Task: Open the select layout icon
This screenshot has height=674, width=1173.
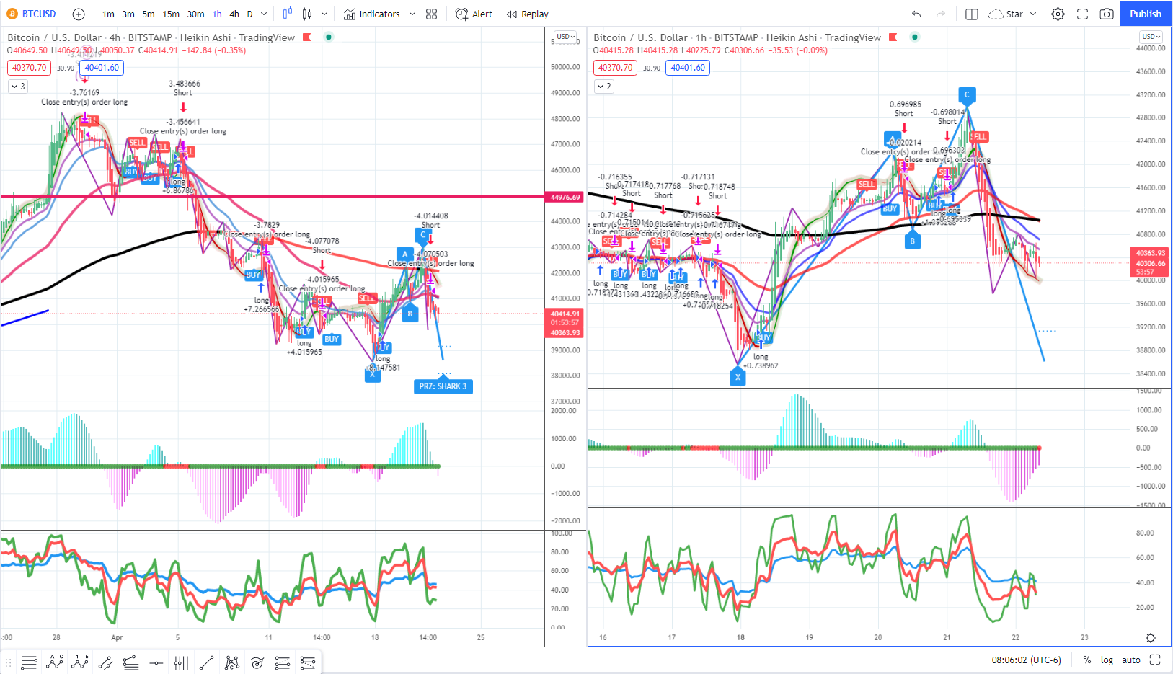Action: [x=971, y=14]
